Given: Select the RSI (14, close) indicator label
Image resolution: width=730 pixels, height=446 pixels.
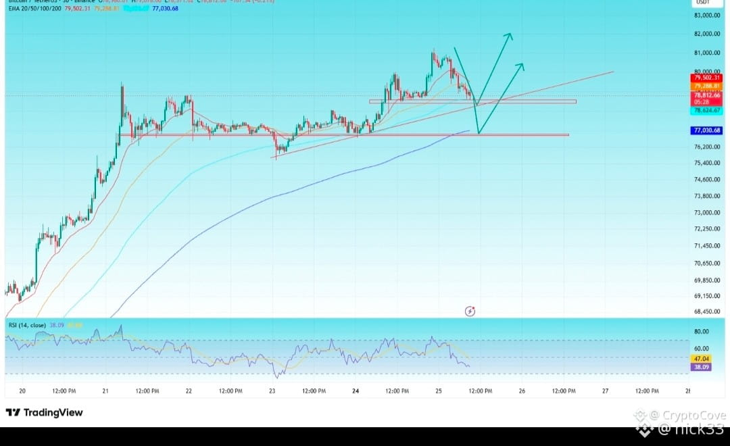Looking at the screenshot, I should pyautogui.click(x=27, y=325).
